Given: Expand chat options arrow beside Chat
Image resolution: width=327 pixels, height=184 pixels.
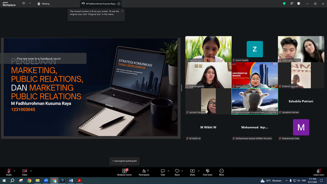Looking at the screenshot, I should [x=168, y=171].
